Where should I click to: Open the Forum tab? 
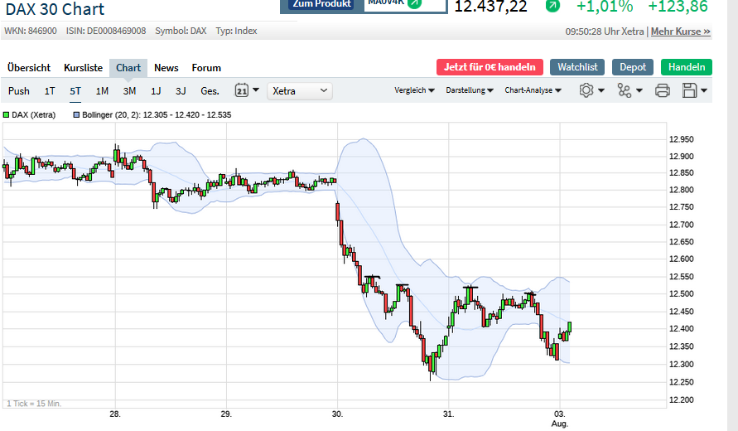206,68
